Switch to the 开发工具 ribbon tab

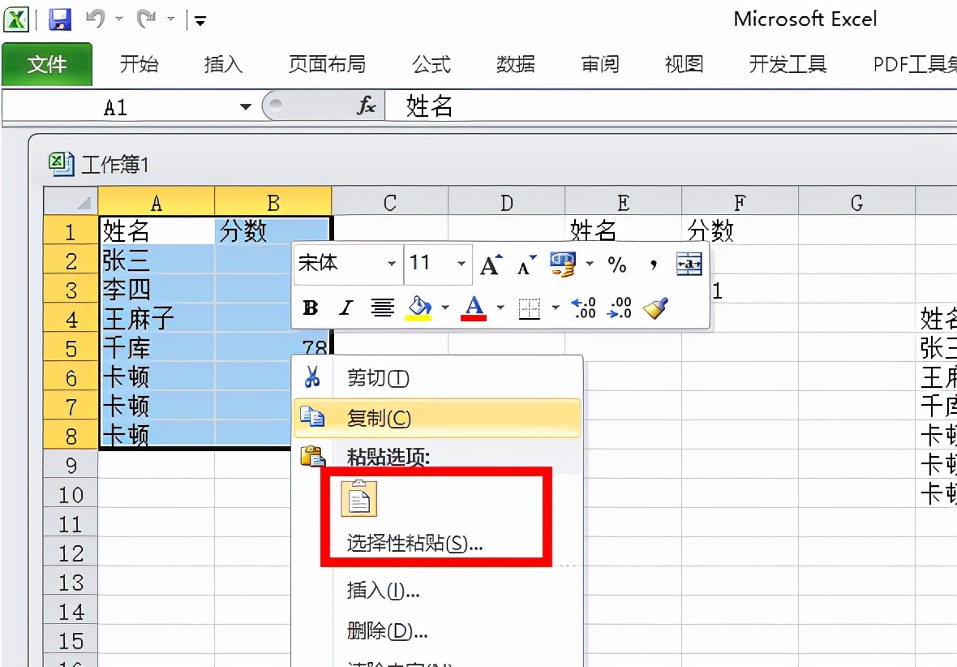[788, 64]
